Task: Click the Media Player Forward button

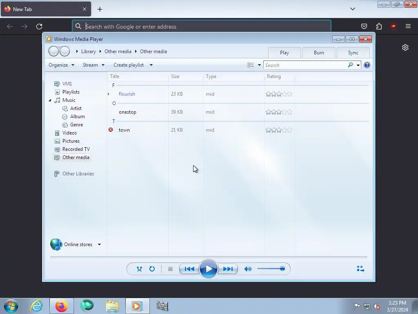Action: [64, 51]
